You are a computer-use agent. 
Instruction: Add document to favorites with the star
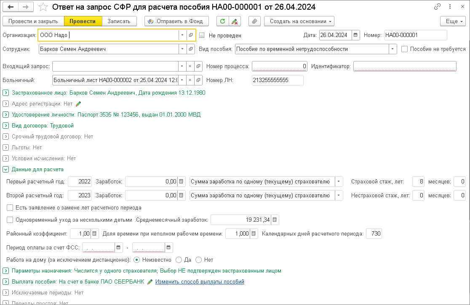[x=43, y=7]
